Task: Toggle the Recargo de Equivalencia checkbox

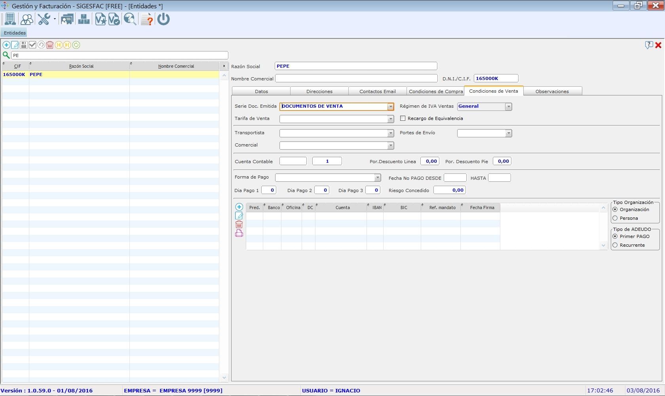Action: 403,118
